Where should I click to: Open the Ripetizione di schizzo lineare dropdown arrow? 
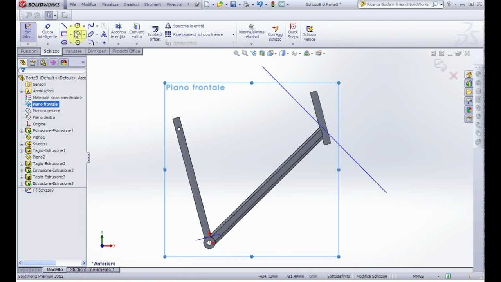pos(233,34)
